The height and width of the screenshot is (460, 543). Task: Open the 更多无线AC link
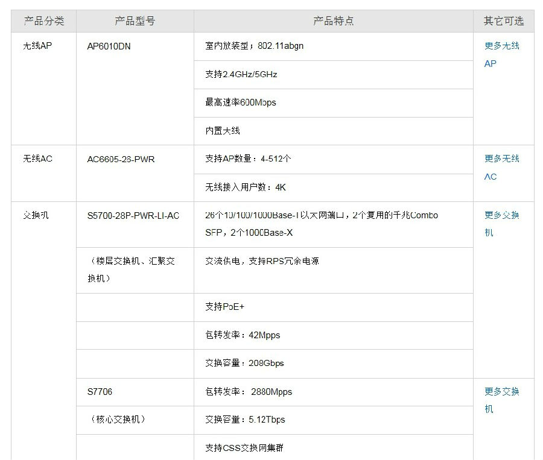tap(501, 168)
